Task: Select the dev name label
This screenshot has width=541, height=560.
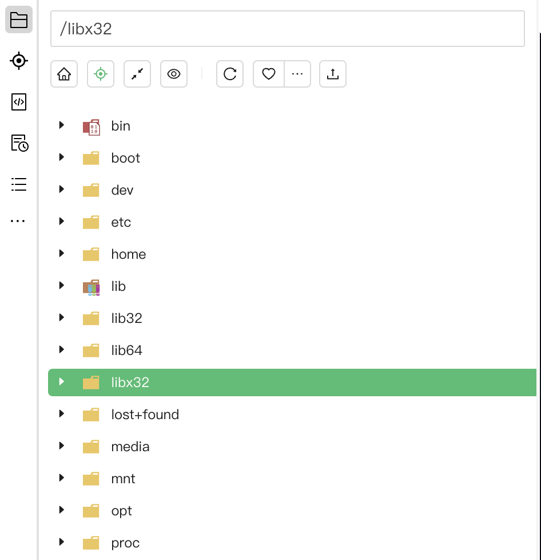Action: tap(122, 190)
